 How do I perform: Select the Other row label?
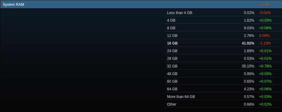coord(172,104)
